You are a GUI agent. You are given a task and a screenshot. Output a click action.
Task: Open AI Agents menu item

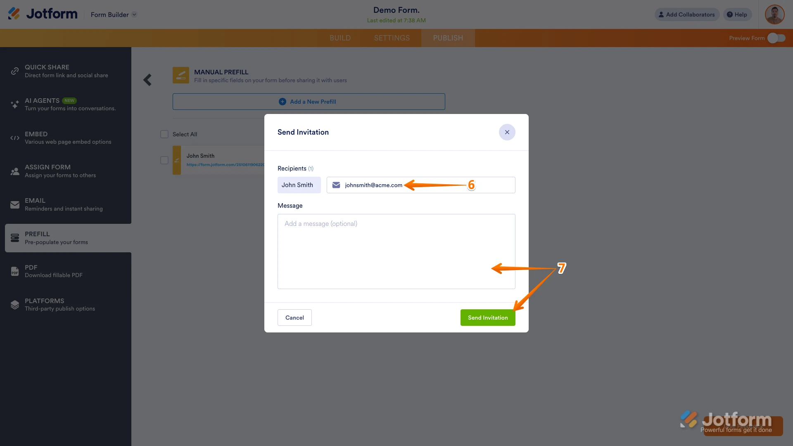coord(66,104)
